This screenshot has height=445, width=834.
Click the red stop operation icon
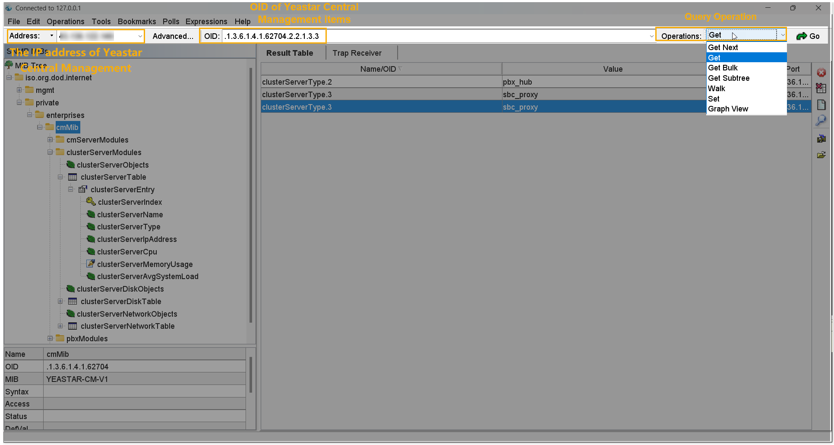click(821, 73)
